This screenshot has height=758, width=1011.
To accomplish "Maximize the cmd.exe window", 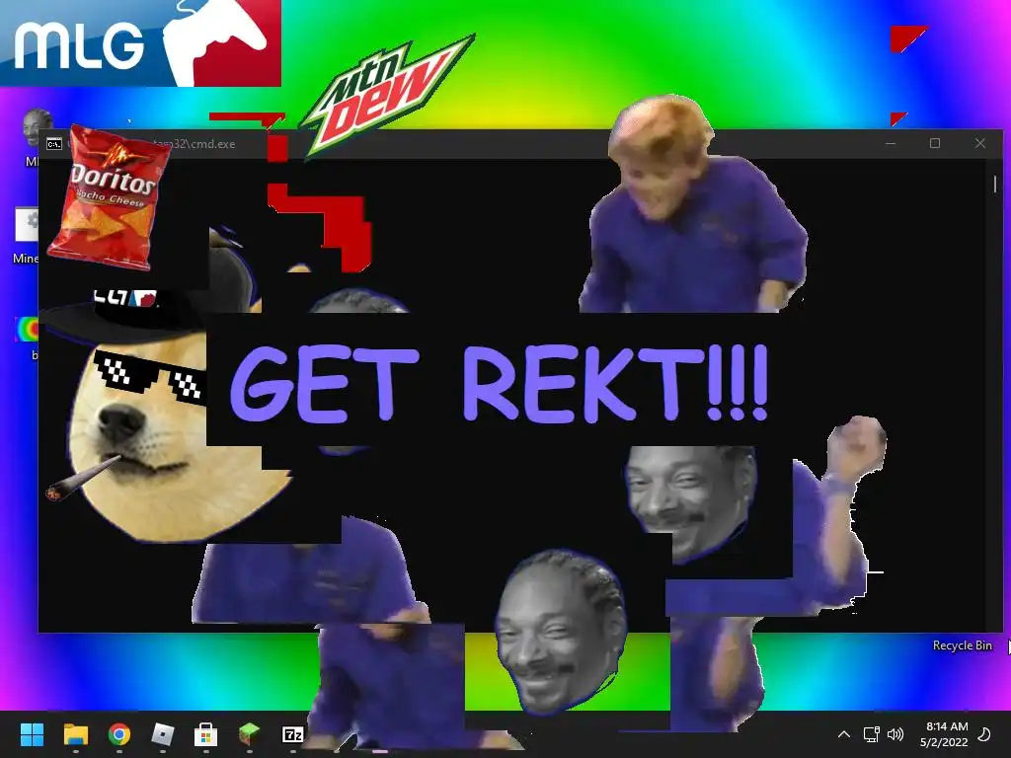I will coord(935,143).
